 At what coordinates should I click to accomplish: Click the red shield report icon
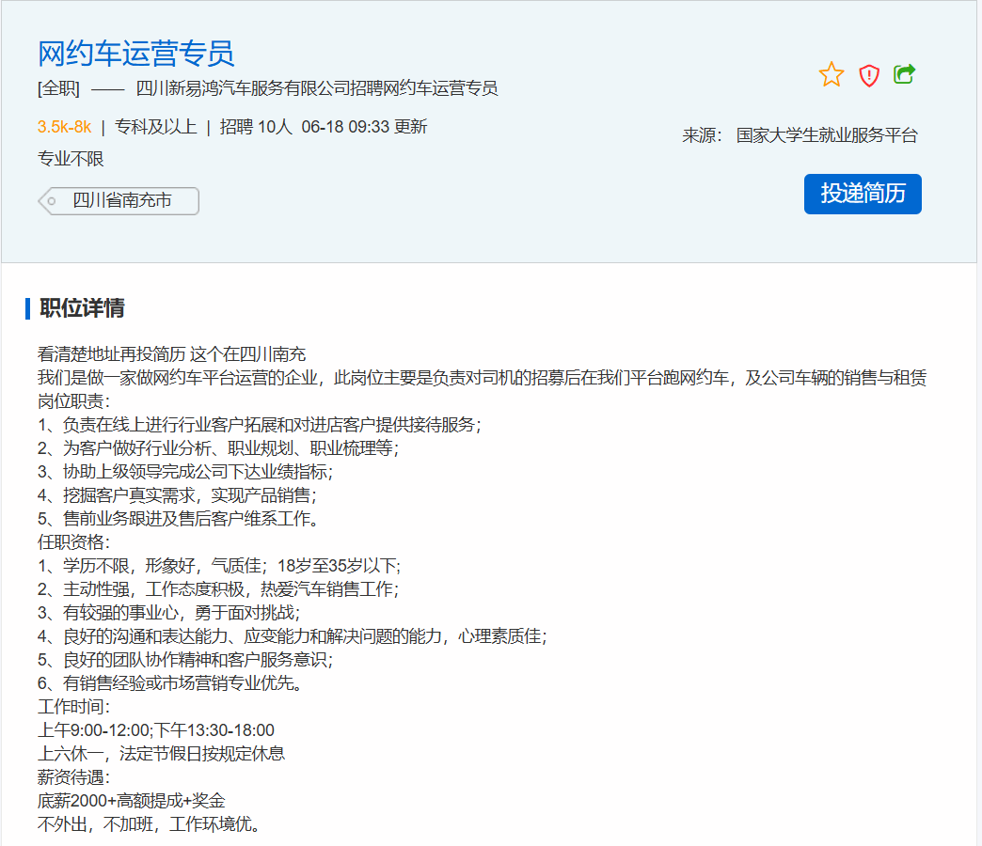pos(869,75)
